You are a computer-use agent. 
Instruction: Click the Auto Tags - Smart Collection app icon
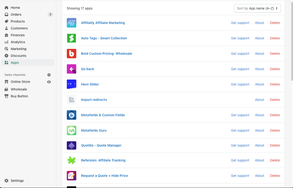tap(71, 38)
